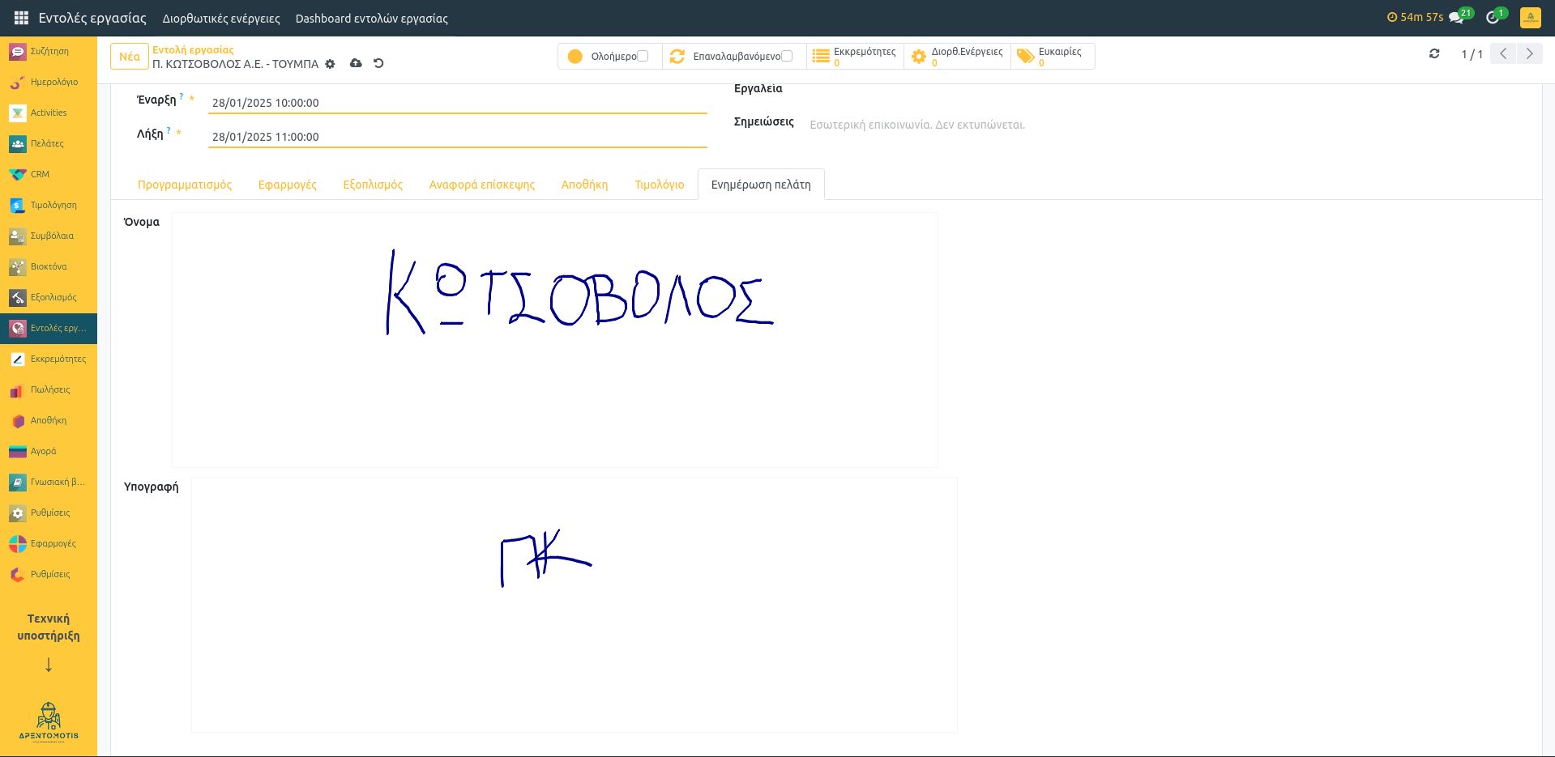The width and height of the screenshot is (1555, 757).
Task: Open Πελάτες in sidebar
Action: (x=49, y=143)
